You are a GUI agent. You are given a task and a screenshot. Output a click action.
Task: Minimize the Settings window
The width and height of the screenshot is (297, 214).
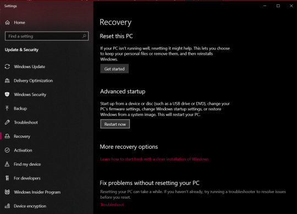[265, 6]
